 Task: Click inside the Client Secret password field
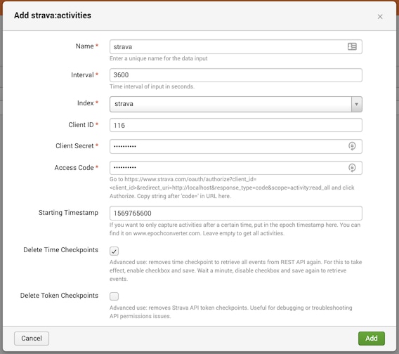(x=235, y=146)
